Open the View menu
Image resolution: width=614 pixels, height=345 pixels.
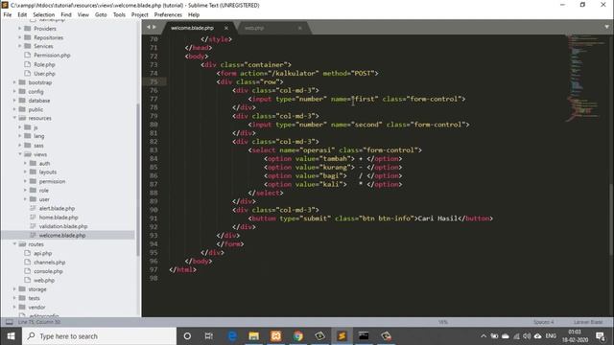tap(83, 14)
